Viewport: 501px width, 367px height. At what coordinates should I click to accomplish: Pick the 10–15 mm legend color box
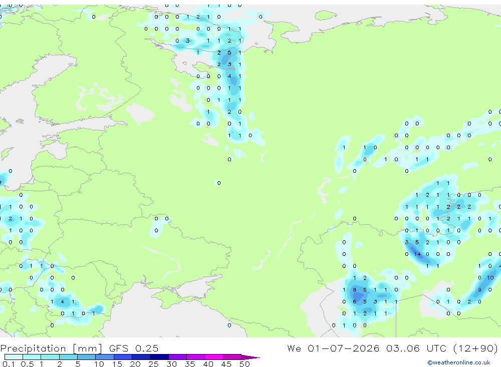pos(105,357)
